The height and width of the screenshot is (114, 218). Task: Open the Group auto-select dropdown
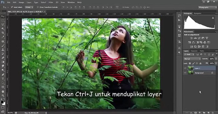29,7
